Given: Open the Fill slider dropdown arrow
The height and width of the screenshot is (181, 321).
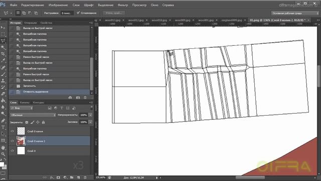Looking at the screenshot, I should (x=90, y=122).
